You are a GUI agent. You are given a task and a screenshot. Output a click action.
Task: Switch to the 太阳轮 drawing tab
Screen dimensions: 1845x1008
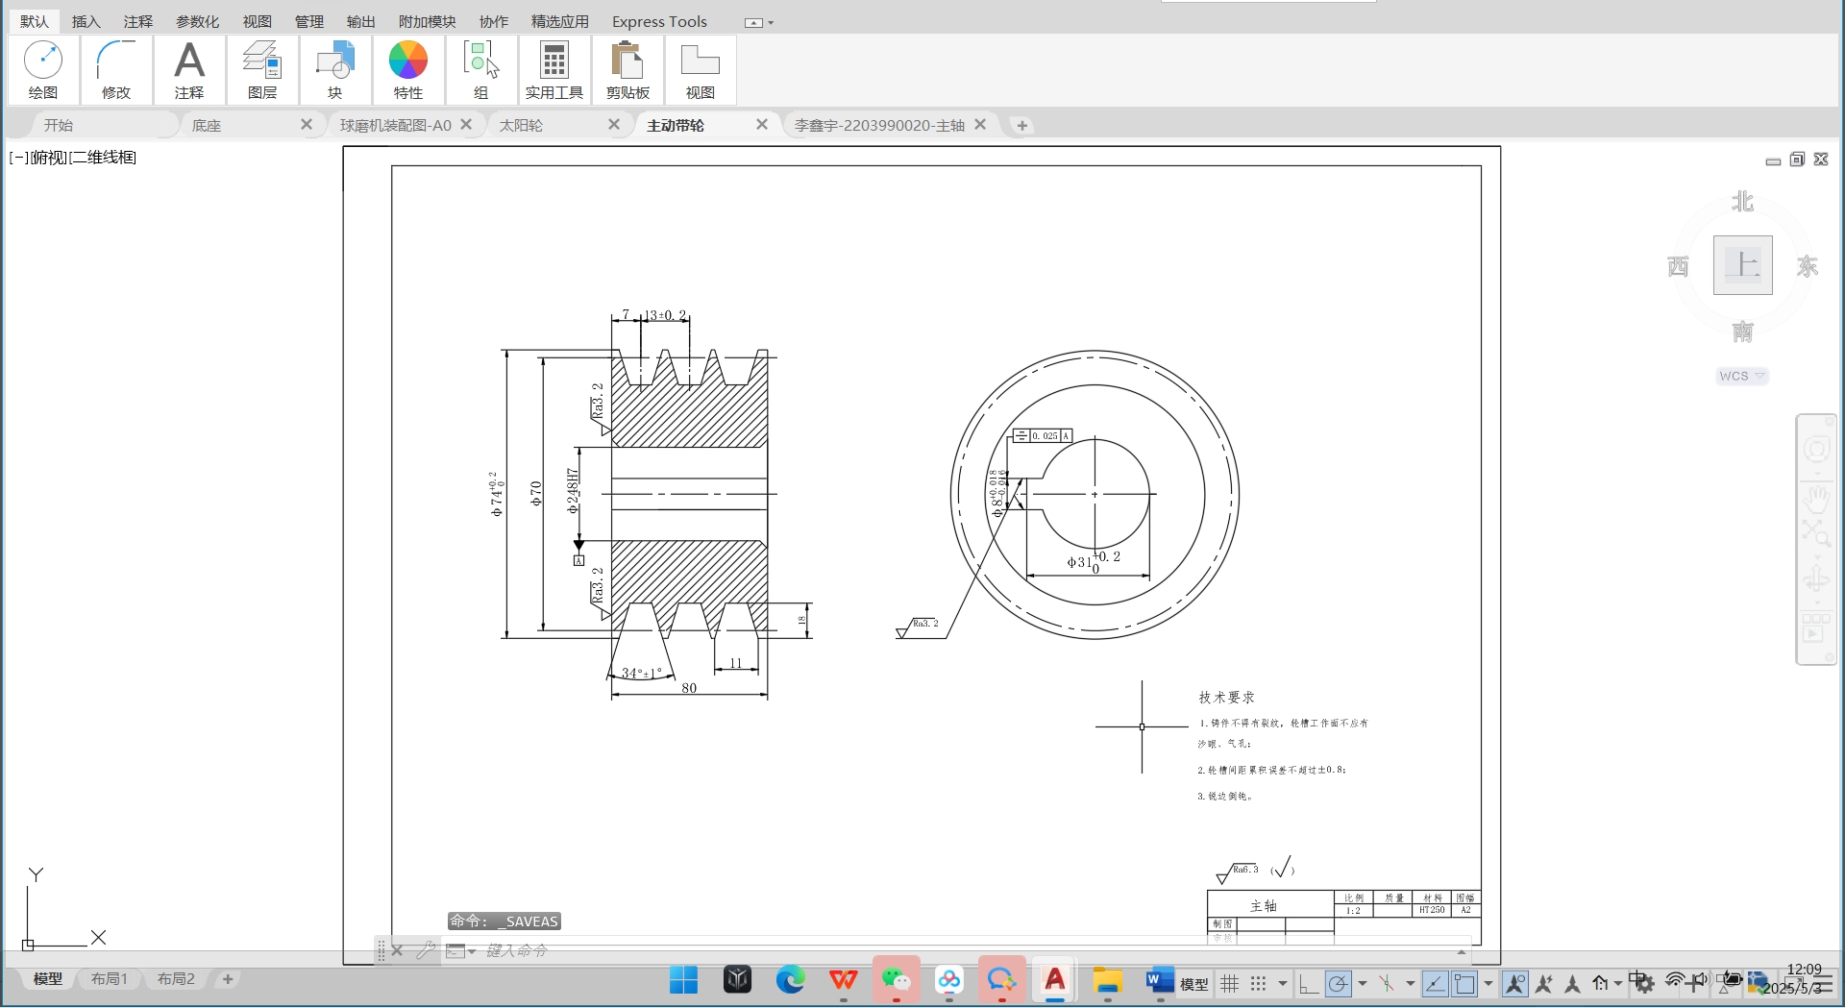(522, 125)
